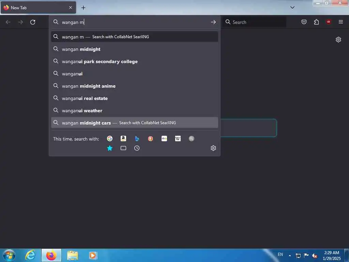Search once with Amazon engine icon
Screen dimensions: 349x262
point(123,139)
